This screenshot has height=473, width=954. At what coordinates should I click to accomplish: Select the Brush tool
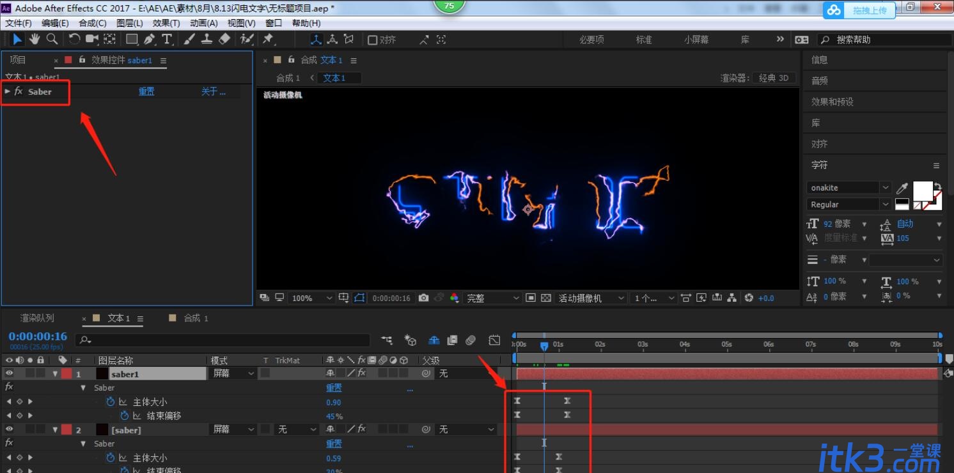189,39
